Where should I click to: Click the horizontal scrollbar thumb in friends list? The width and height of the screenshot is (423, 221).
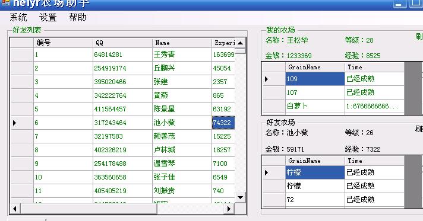89,209
